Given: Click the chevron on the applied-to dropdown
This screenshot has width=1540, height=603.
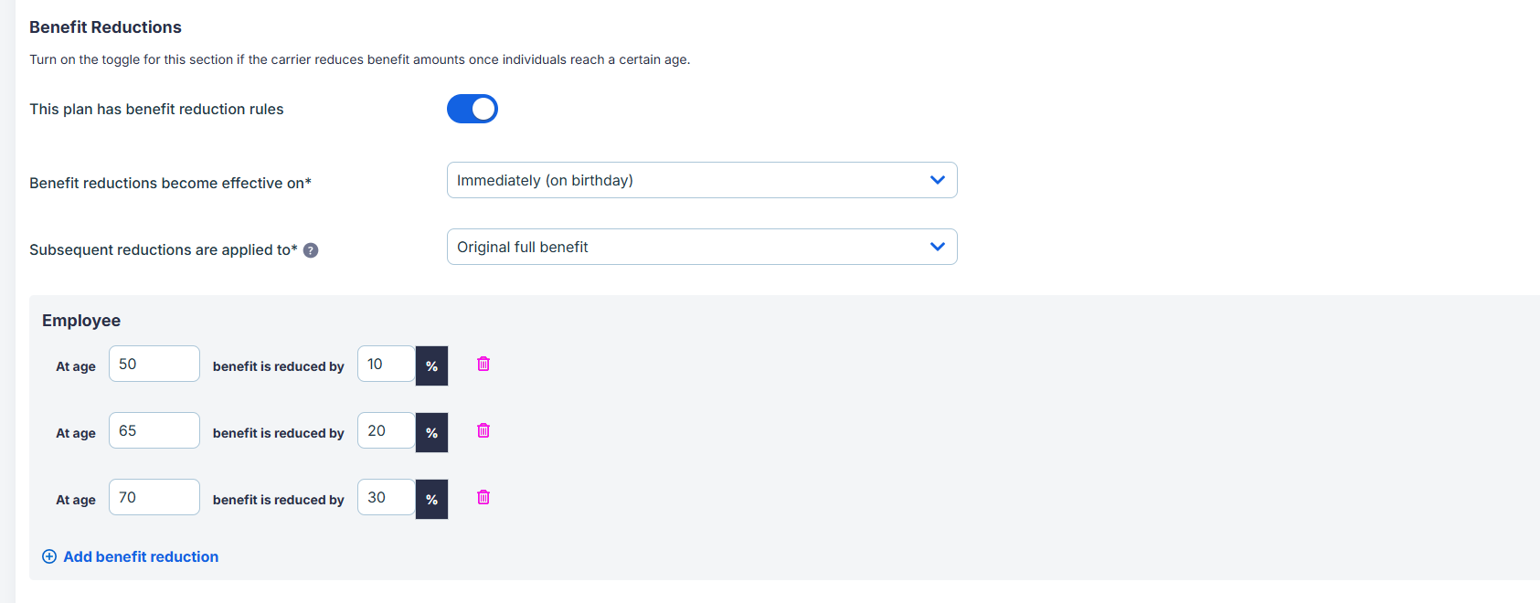Looking at the screenshot, I should click(937, 247).
